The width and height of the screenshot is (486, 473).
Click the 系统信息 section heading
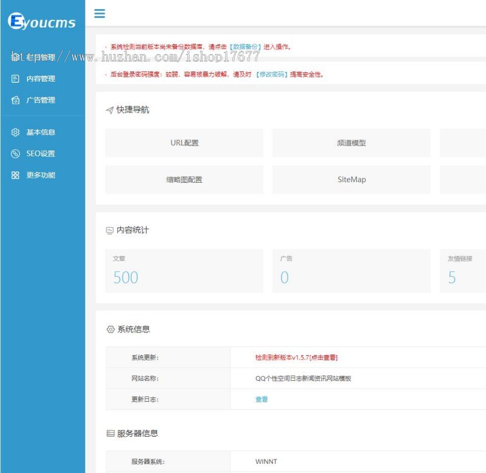click(x=133, y=329)
